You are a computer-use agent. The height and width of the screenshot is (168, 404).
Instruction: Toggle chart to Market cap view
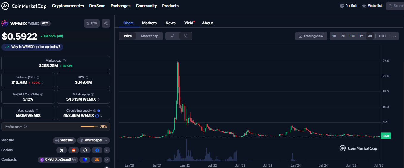150,36
